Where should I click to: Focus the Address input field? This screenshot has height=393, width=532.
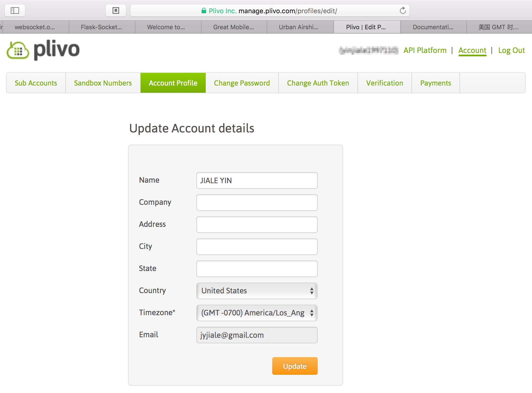(257, 225)
